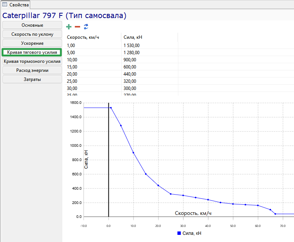Click the red minus remove-row icon
Viewport: 294px width, 242px height.
[77, 27]
